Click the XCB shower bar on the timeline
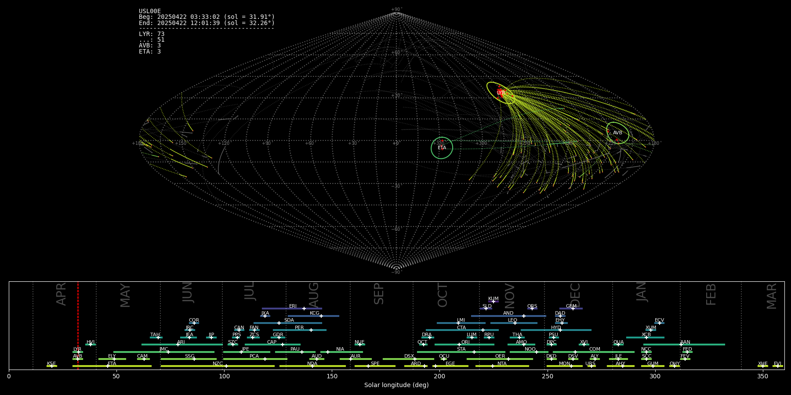Viewport: 791px width, 395px height. tap(645, 338)
